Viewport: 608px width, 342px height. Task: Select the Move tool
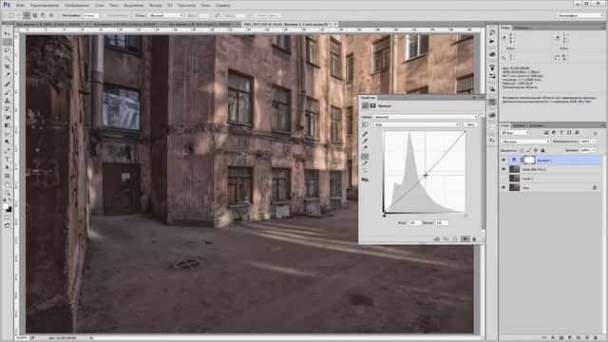click(8, 34)
